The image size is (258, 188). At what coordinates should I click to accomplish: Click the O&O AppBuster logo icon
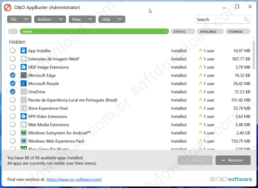tap(8, 8)
